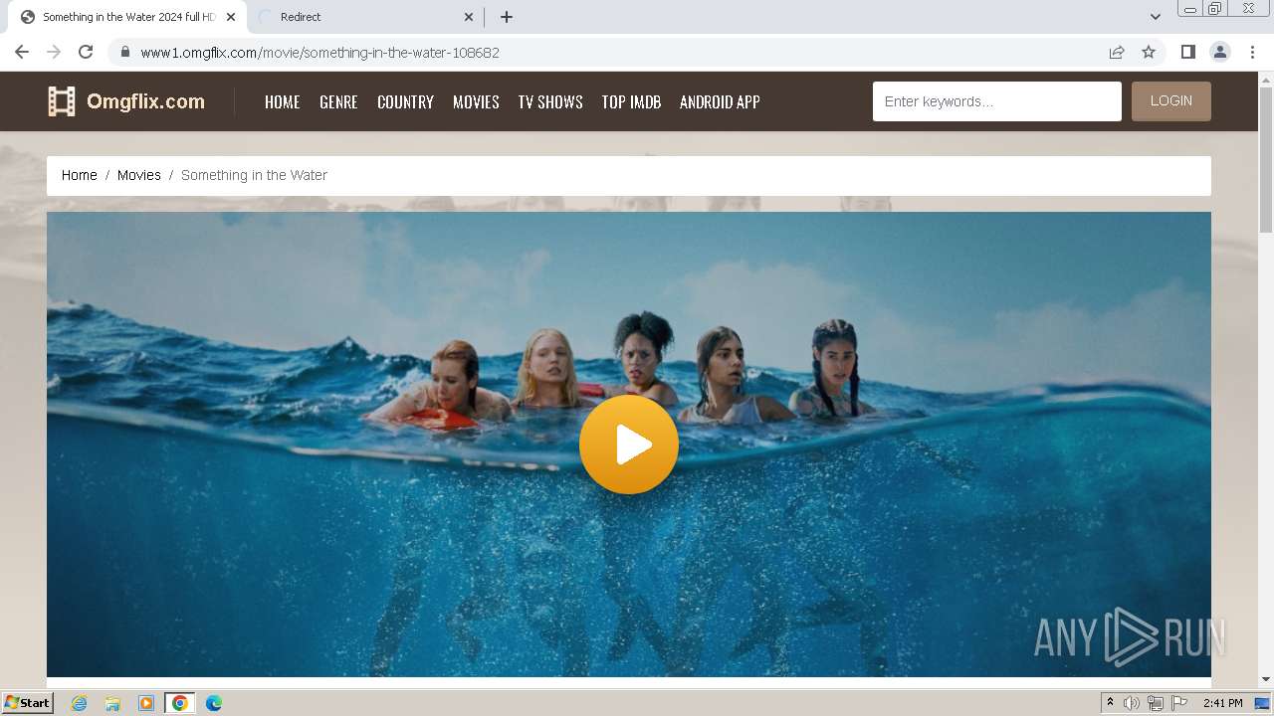Screen dimensions: 1274x716
Task: Click the Something in the Water breadcrumb text
Action: click(x=254, y=175)
